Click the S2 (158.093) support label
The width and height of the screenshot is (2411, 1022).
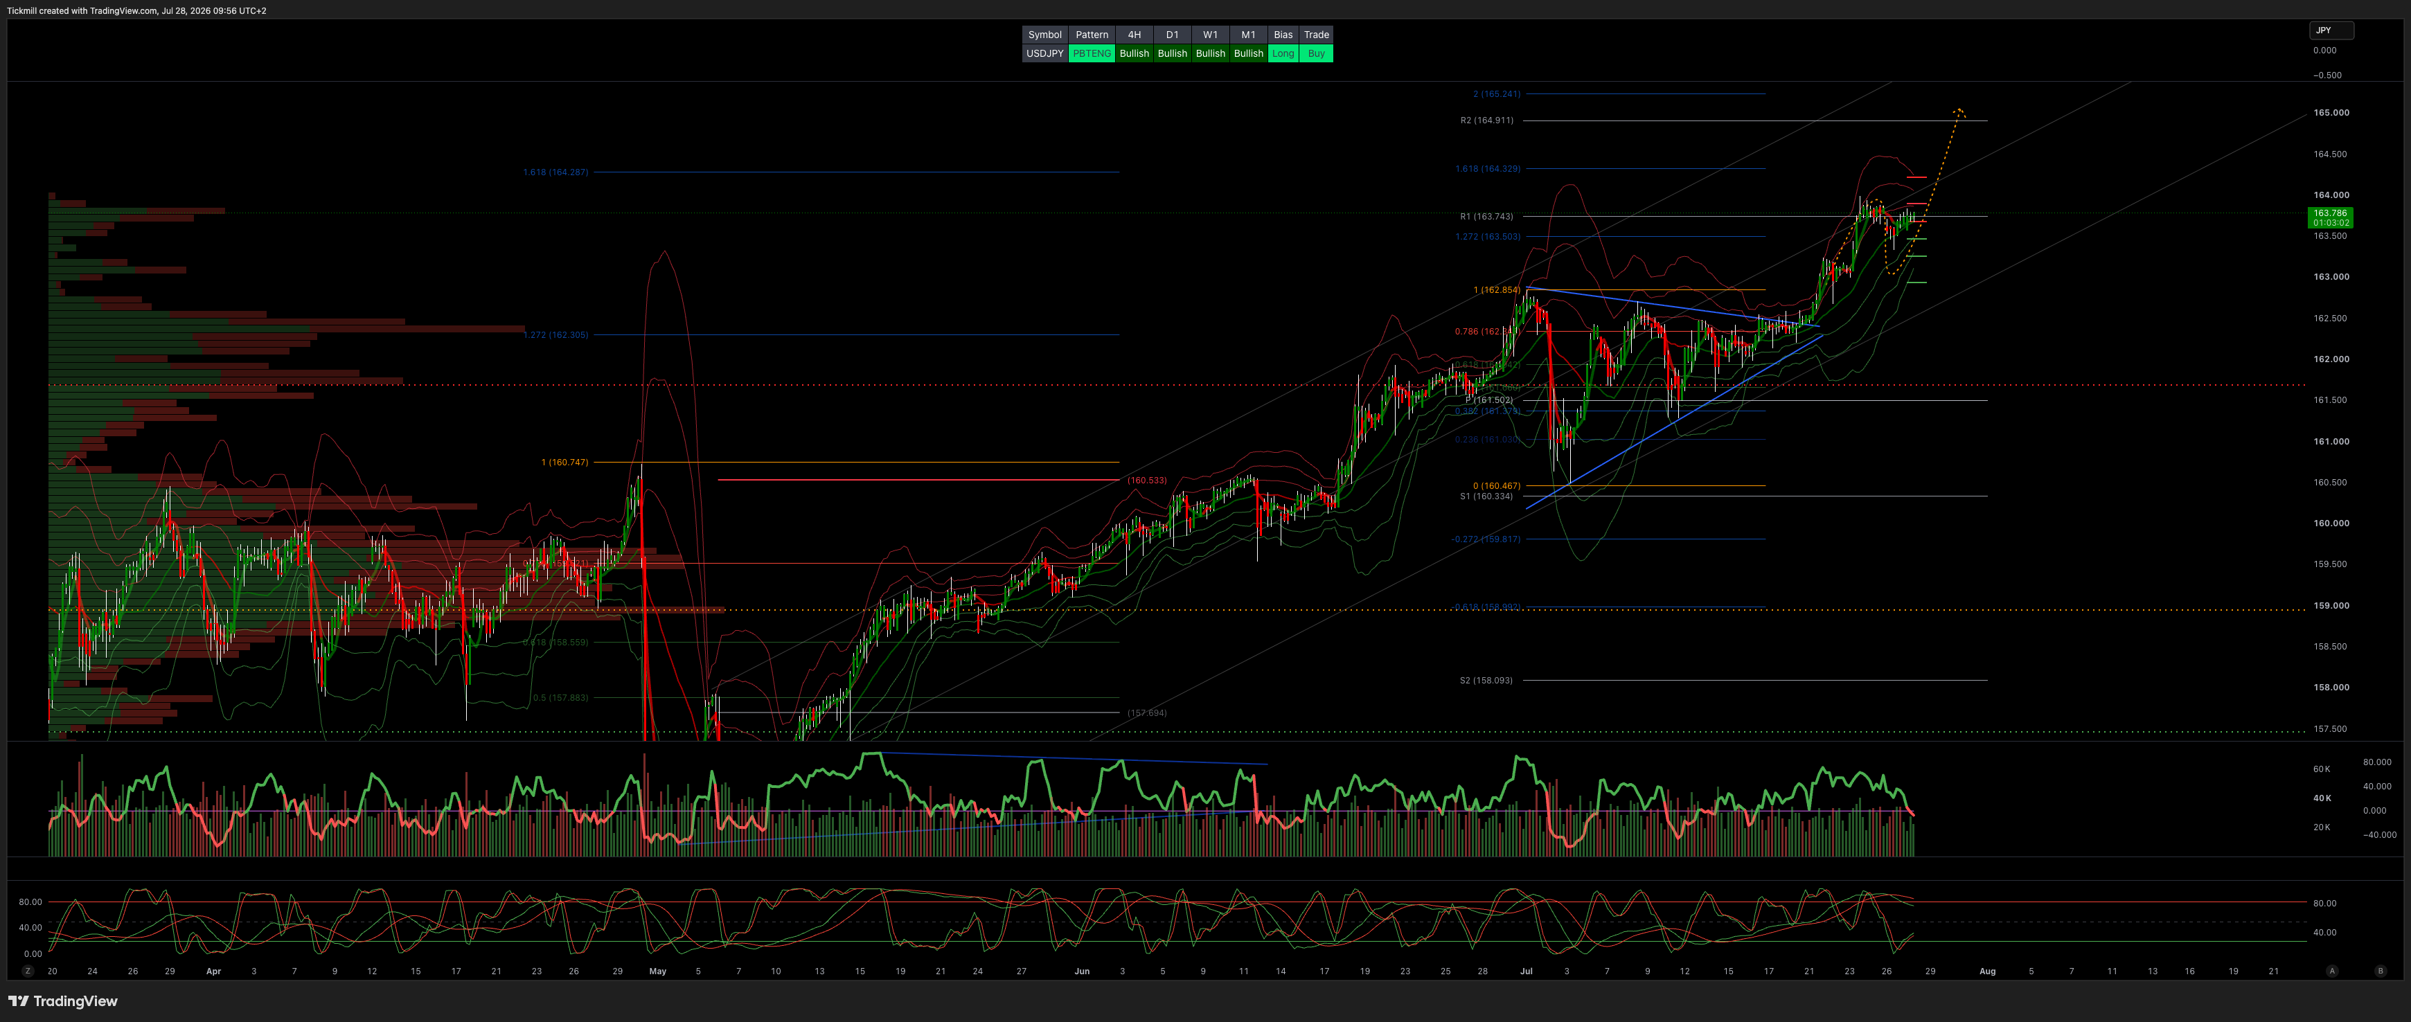[1486, 681]
